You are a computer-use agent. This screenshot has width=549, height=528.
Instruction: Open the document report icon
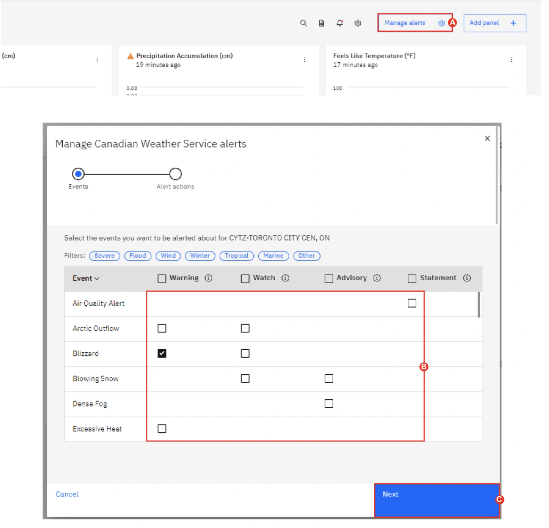click(x=321, y=23)
